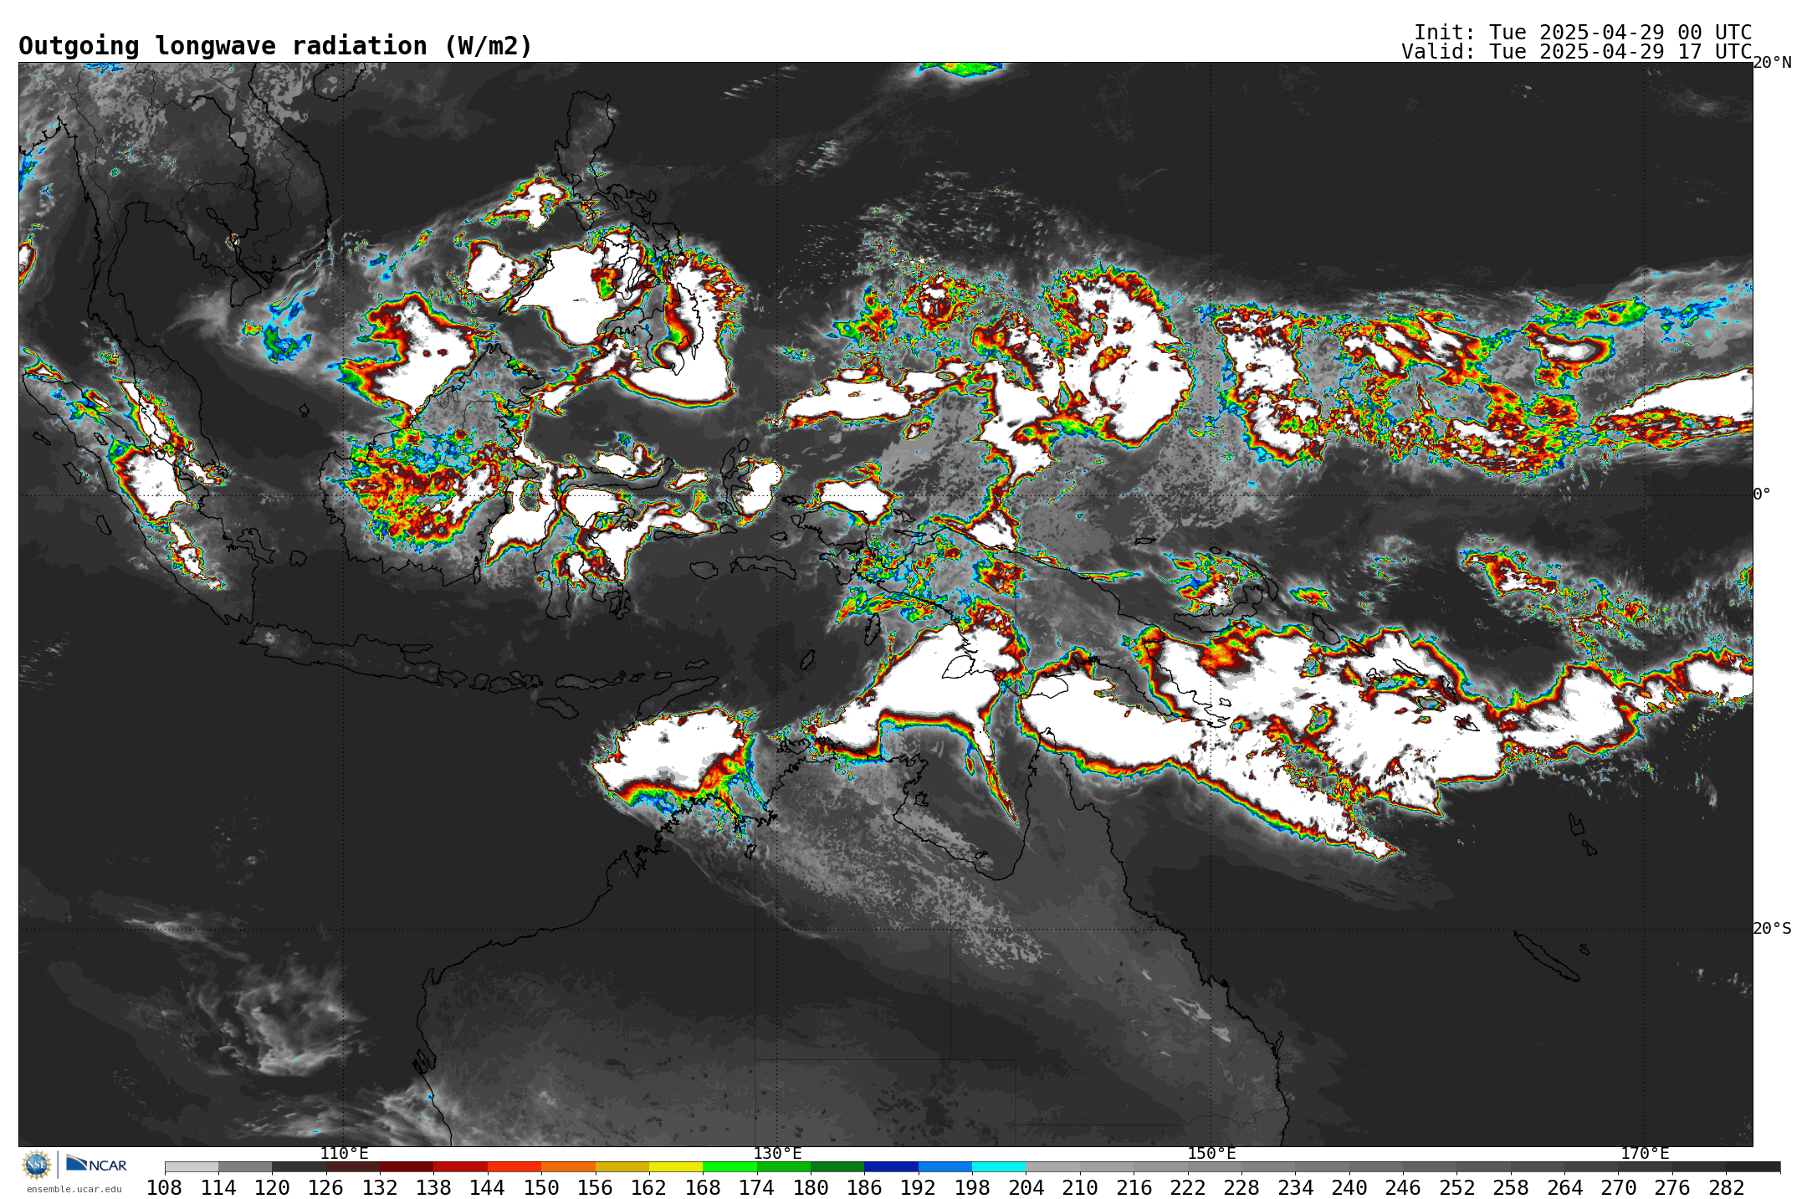Pick the orange 150-156 colorbar swatch
The height and width of the screenshot is (1199, 1807).
[x=568, y=1167]
